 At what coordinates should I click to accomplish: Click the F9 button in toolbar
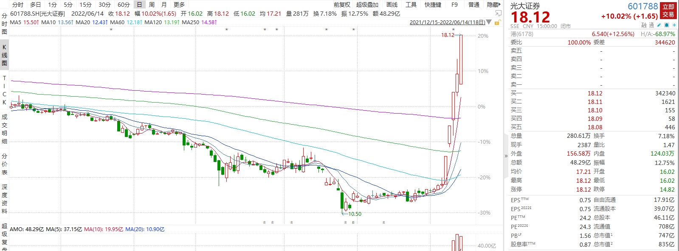pos(454,5)
